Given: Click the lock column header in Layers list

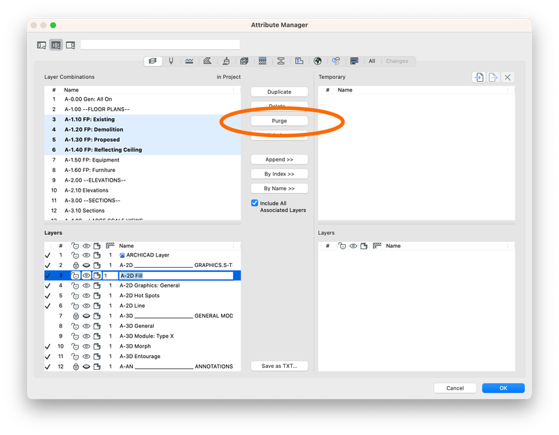Looking at the screenshot, I should pos(75,245).
